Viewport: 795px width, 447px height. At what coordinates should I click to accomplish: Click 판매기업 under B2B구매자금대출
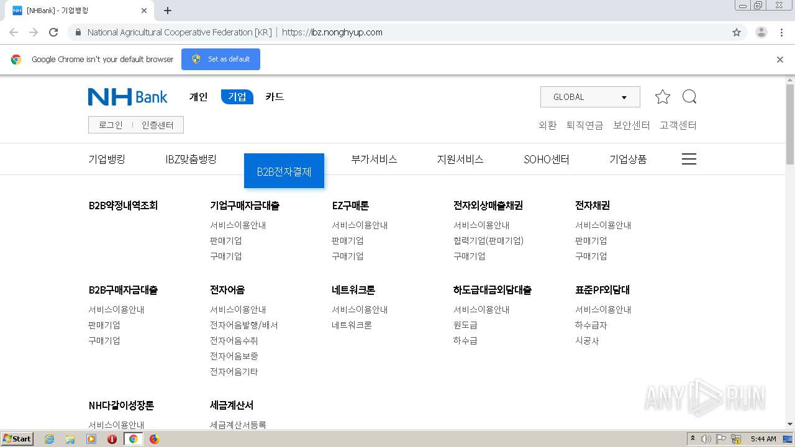point(104,325)
